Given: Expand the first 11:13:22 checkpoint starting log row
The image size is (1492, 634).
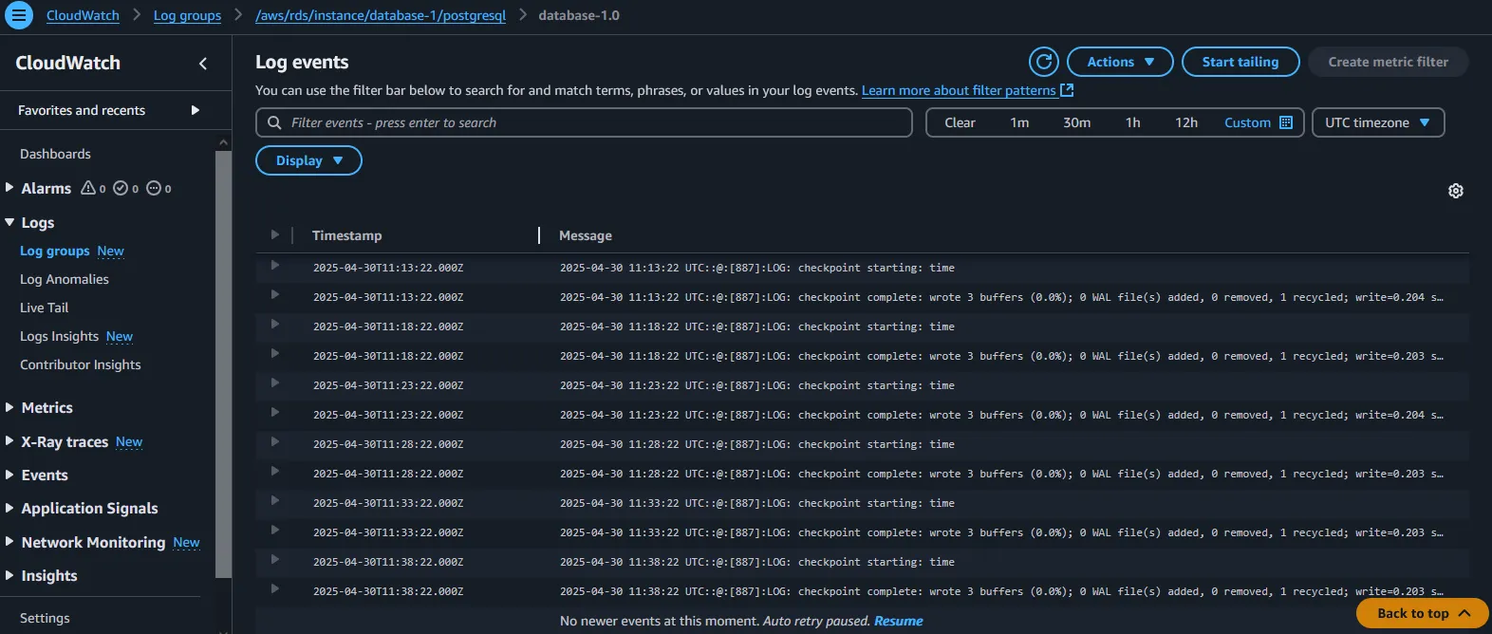Looking at the screenshot, I should pyautogui.click(x=275, y=266).
